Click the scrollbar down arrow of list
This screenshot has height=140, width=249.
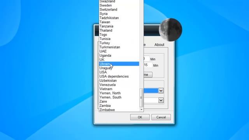click(141, 110)
